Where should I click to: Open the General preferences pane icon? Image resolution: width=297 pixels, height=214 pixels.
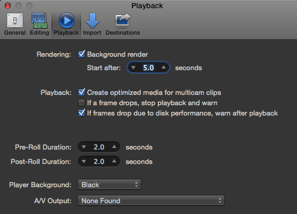click(15, 21)
